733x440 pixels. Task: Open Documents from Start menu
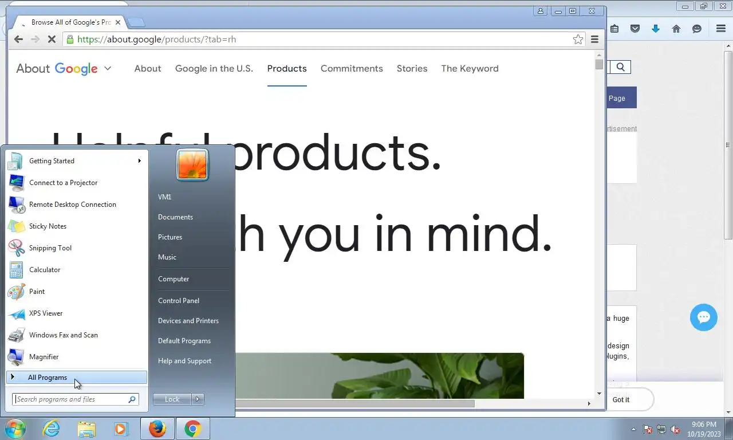coord(175,217)
